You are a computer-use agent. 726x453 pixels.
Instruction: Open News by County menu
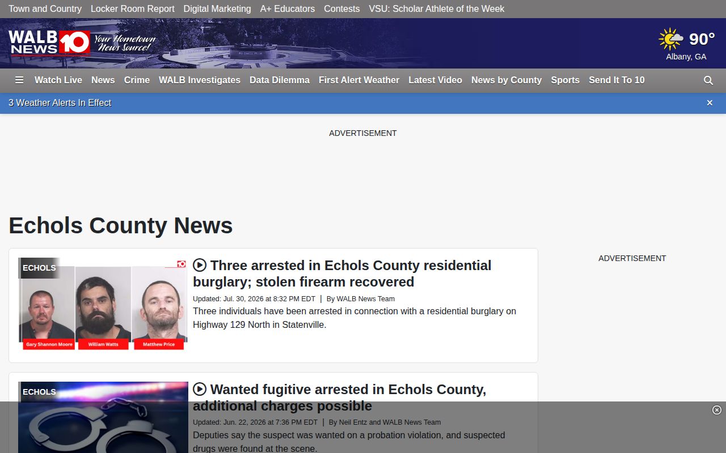pos(506,80)
